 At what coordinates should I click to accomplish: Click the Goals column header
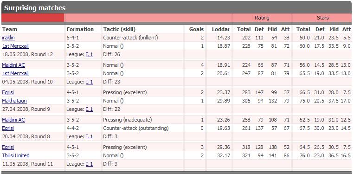[196, 29]
